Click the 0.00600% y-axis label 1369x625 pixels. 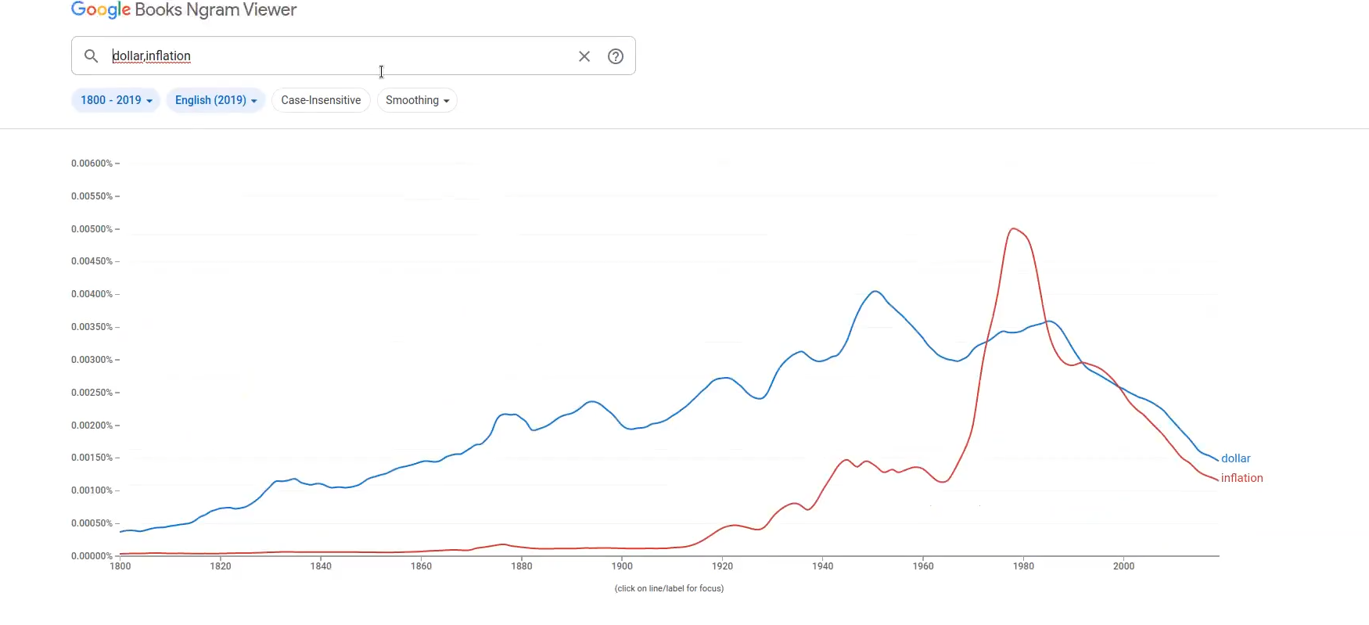(x=92, y=163)
